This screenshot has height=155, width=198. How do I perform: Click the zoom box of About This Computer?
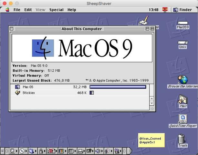click(x=147, y=29)
